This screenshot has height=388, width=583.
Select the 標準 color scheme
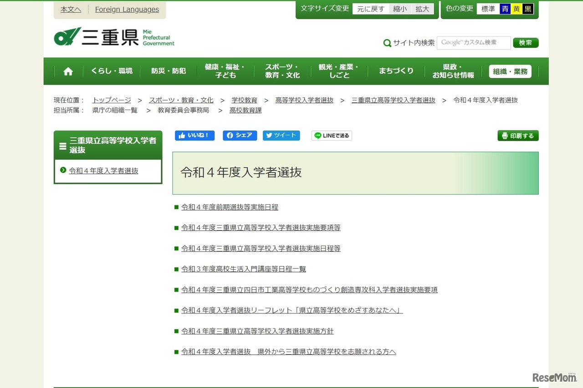click(x=488, y=9)
